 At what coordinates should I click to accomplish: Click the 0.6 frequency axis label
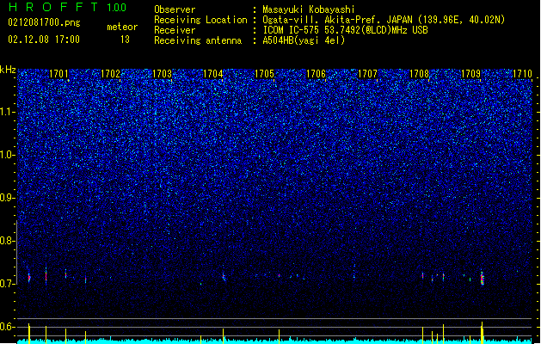click(x=8, y=327)
